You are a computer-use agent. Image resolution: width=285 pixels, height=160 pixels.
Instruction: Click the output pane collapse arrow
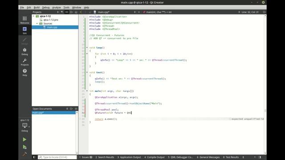pos(255,157)
